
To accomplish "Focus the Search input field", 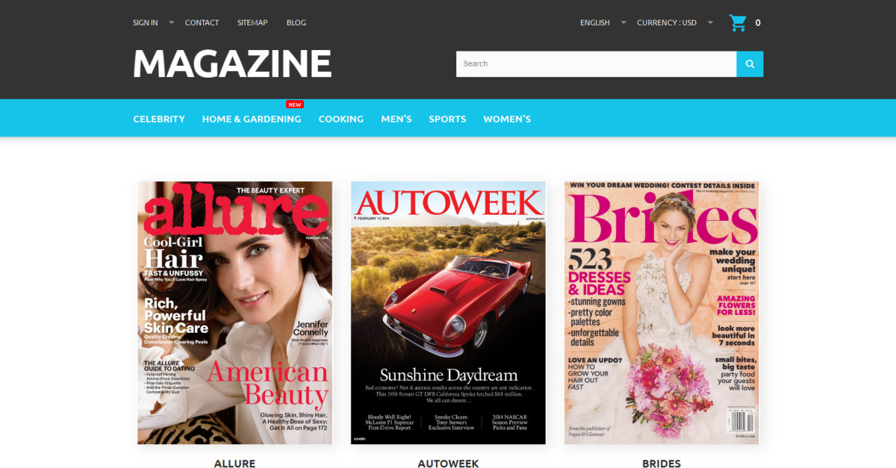I will [596, 64].
